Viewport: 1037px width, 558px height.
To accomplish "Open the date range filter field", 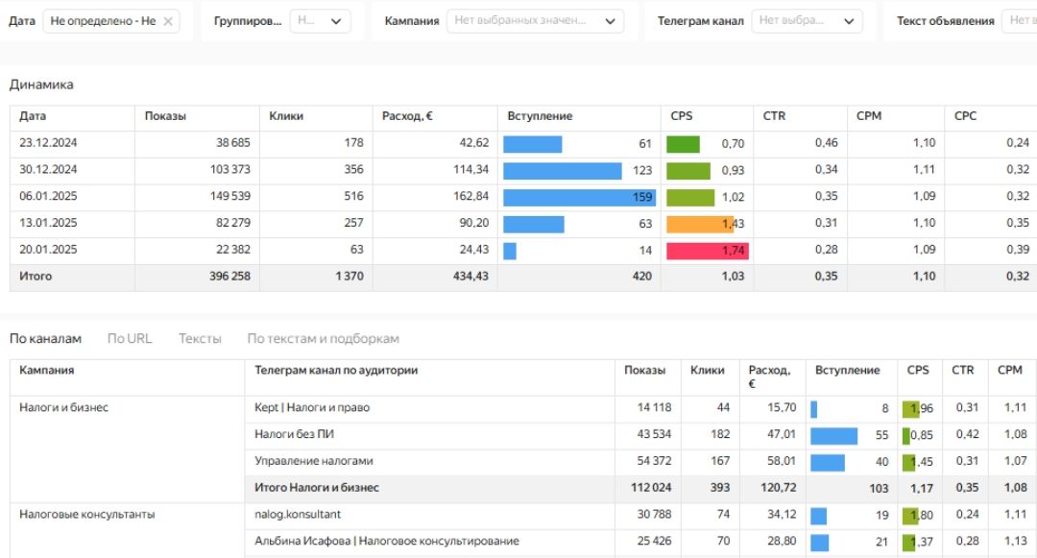I will 111,21.
